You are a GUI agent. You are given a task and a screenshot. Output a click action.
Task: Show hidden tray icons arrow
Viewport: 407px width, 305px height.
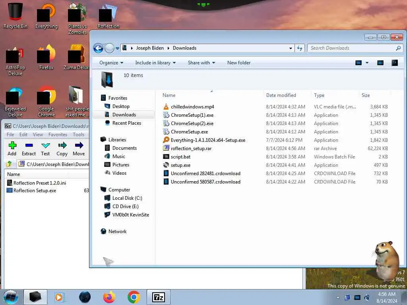point(338,297)
